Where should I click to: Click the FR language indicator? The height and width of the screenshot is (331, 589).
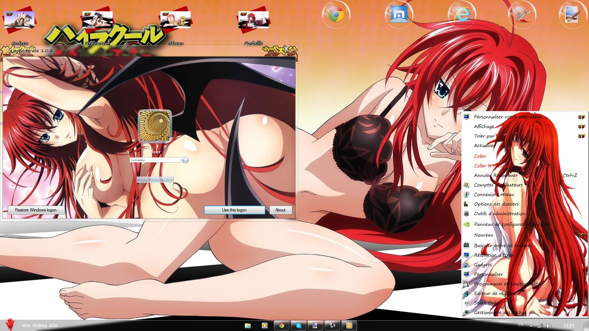[521, 325]
